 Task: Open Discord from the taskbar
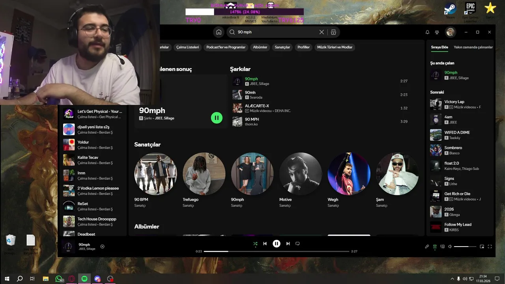tap(97, 278)
